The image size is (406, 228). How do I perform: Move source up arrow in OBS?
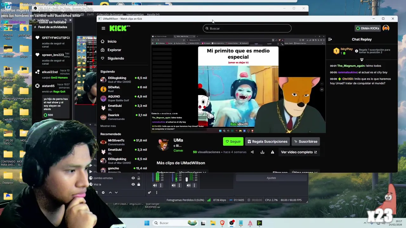click(x=110, y=193)
